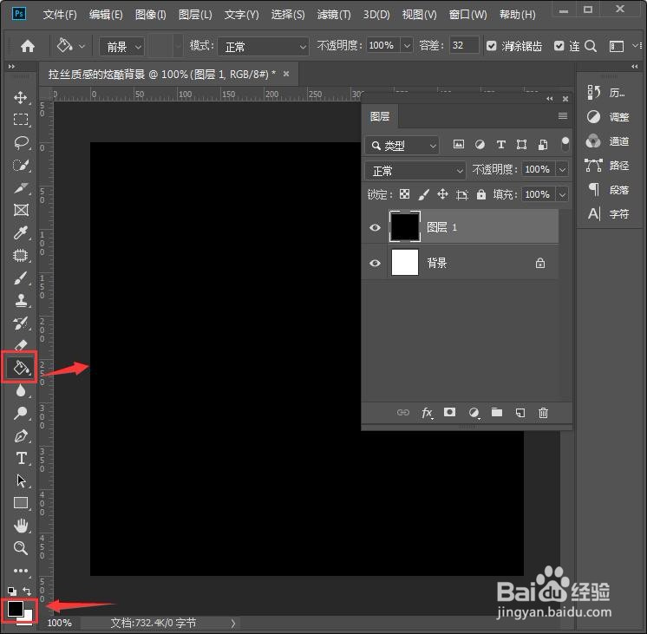Expand the layer 不透明度 slider arrow
647x634 pixels.
(562, 169)
